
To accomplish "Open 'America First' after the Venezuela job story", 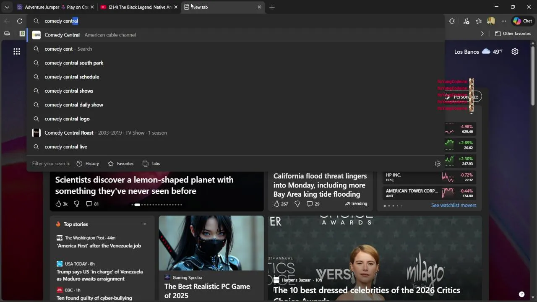I will click(99, 246).
